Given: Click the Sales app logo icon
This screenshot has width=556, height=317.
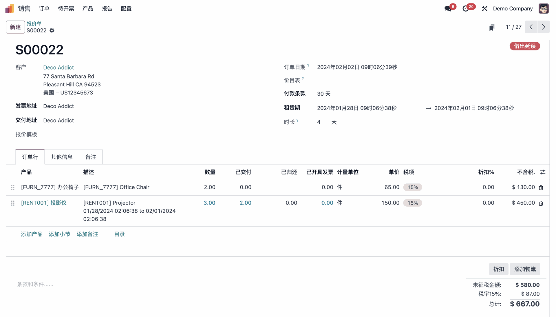Looking at the screenshot, I should point(10,9).
